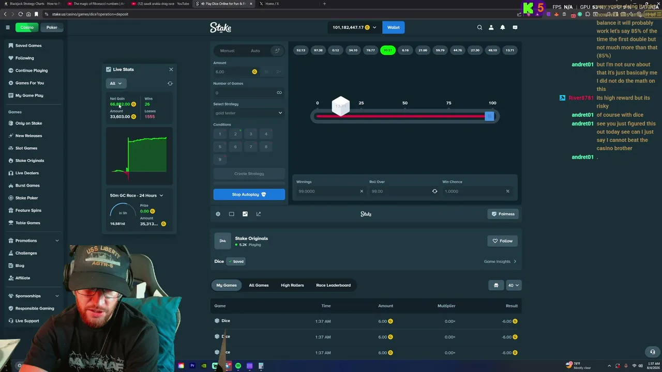This screenshot has width=662, height=372.
Task: Switch to the All Games tab
Action: click(x=259, y=285)
